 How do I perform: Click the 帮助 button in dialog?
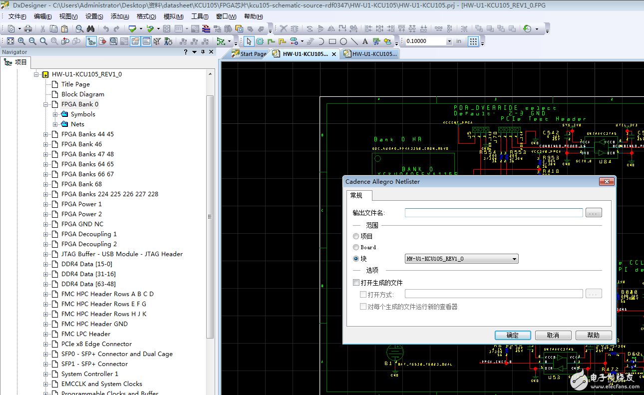coord(594,335)
